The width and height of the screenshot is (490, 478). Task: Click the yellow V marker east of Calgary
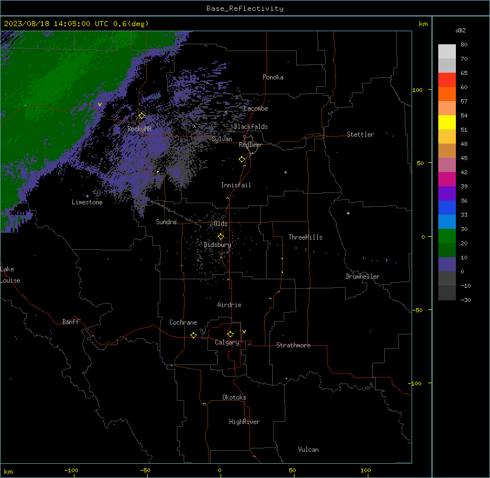(x=244, y=332)
